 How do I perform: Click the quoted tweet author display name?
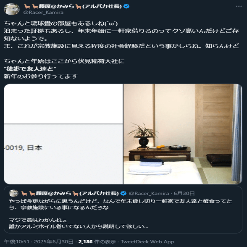70,193
